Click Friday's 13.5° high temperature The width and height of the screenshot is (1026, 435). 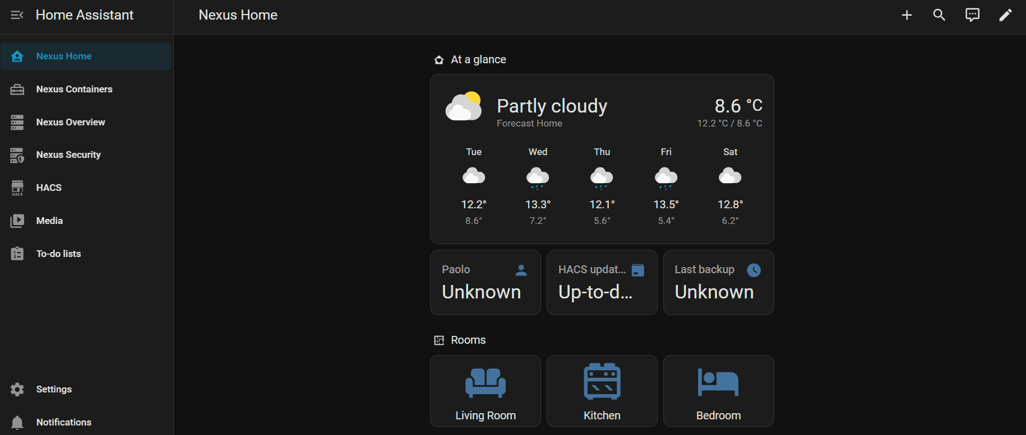click(666, 204)
